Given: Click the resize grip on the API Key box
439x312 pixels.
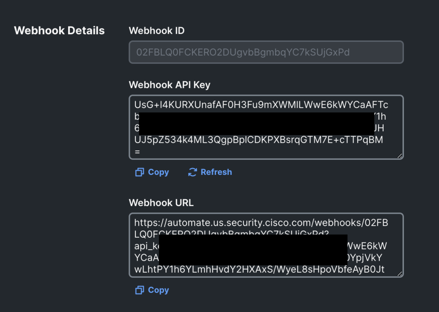Looking at the screenshot, I should (400, 155).
